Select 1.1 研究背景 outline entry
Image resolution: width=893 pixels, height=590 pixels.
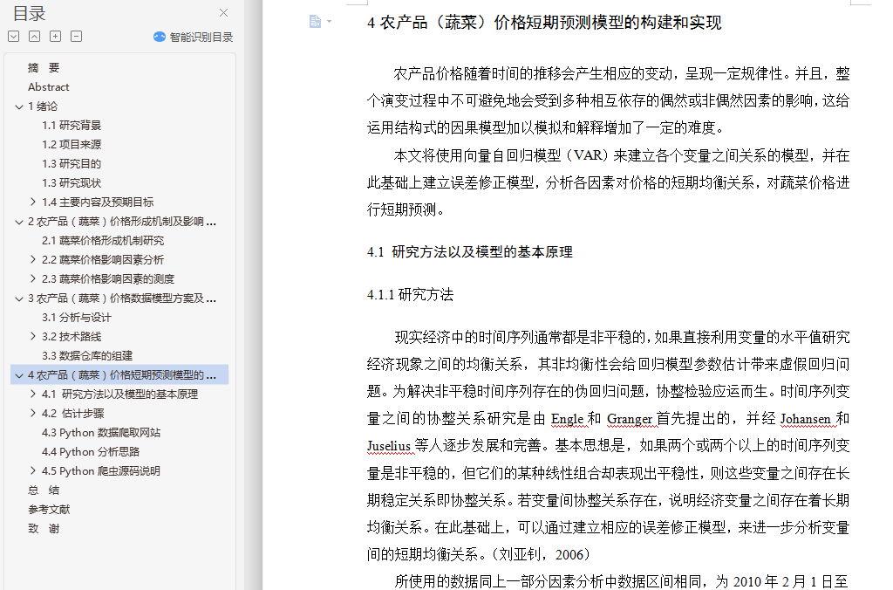click(72, 126)
